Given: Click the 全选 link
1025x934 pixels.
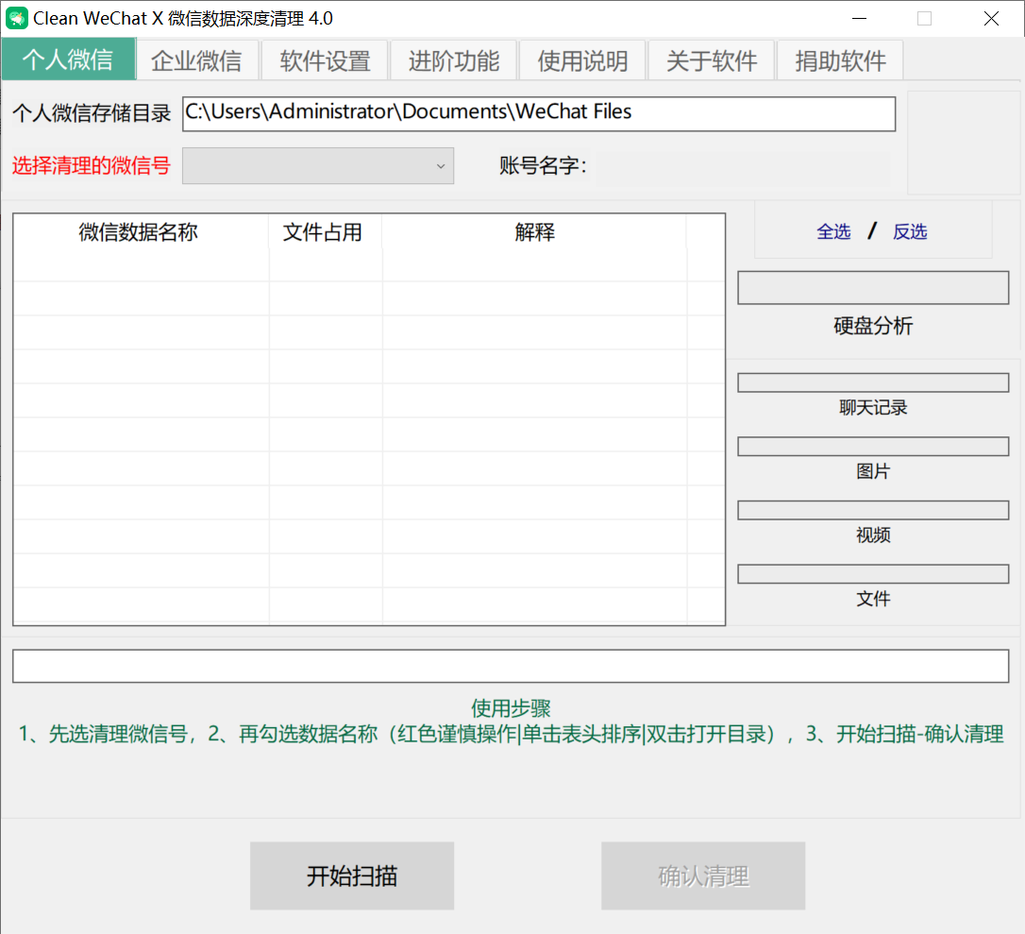Looking at the screenshot, I should click(x=833, y=232).
